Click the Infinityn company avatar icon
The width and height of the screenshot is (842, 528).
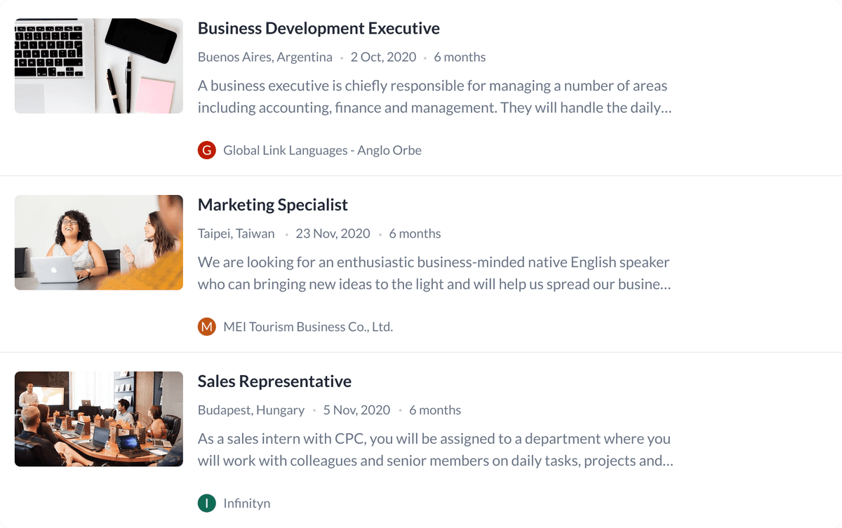point(207,503)
